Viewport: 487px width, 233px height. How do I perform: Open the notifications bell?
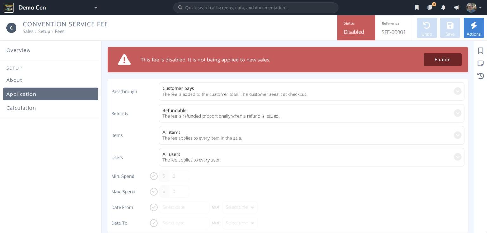point(443,8)
